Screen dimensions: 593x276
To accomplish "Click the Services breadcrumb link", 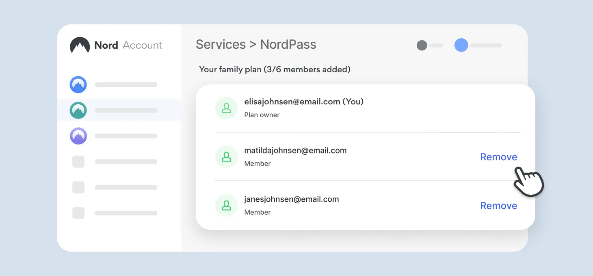I will click(221, 44).
